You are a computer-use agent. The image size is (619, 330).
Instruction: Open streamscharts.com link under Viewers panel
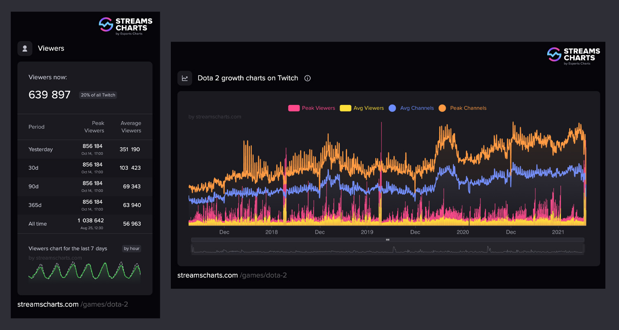[x=73, y=304]
